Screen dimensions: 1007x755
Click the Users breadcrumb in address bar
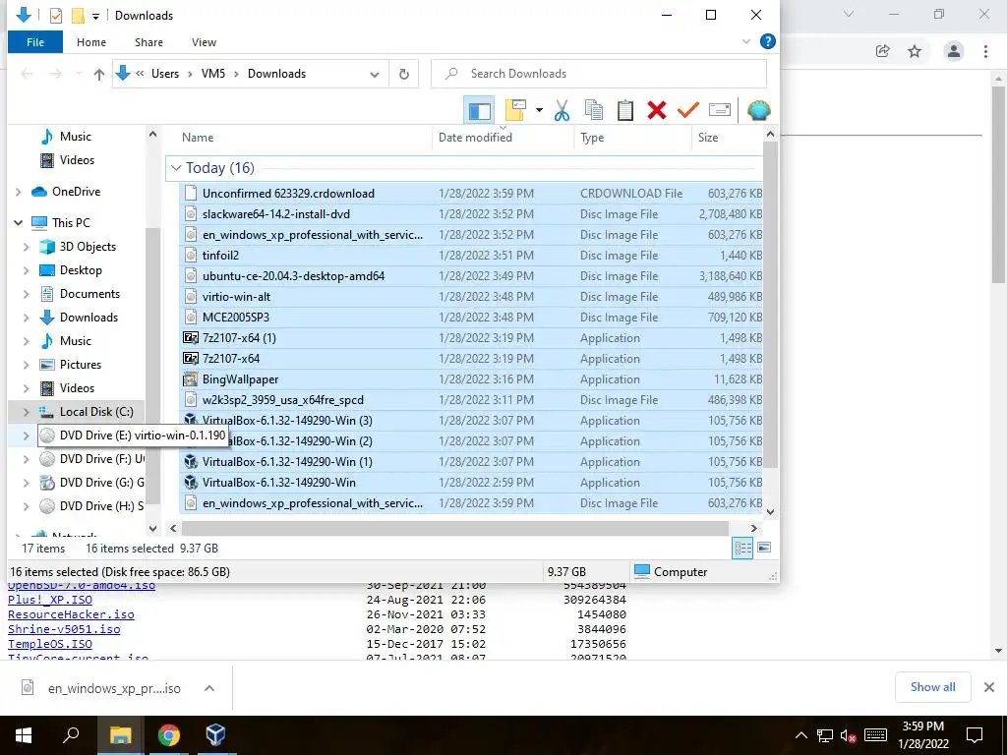click(x=165, y=74)
